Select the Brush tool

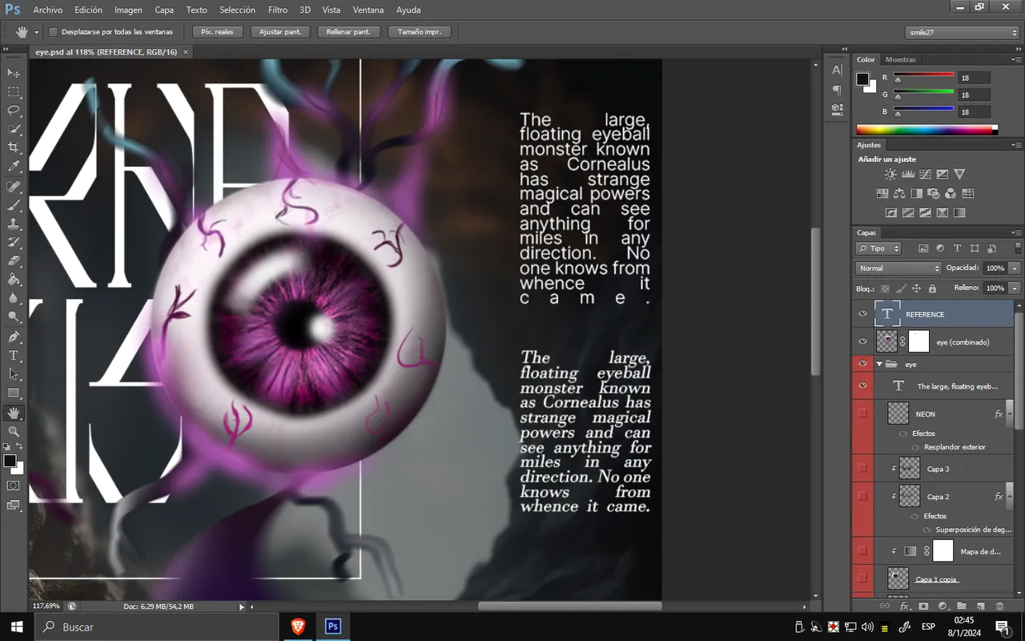tap(14, 205)
